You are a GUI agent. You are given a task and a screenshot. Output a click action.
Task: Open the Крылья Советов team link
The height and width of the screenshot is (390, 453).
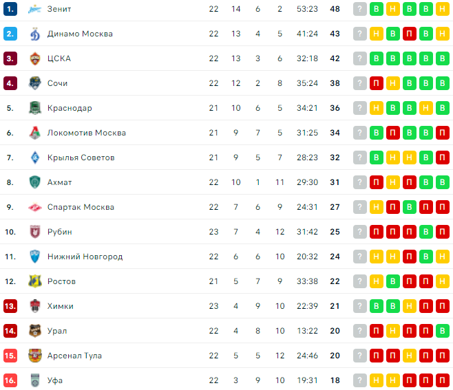[x=81, y=158]
